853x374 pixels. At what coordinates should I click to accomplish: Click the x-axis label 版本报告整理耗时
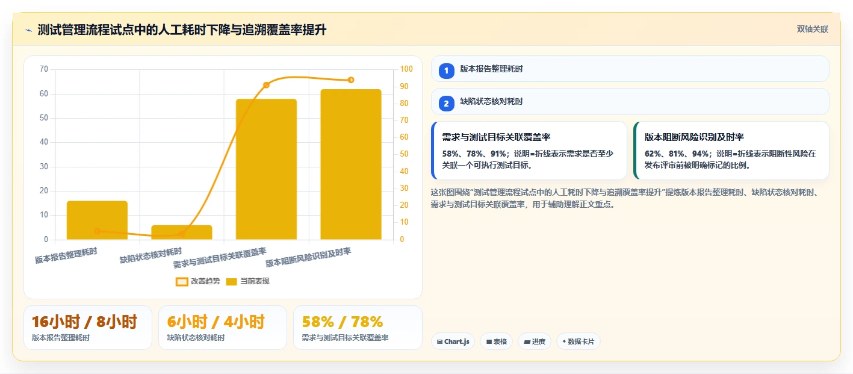66,255
